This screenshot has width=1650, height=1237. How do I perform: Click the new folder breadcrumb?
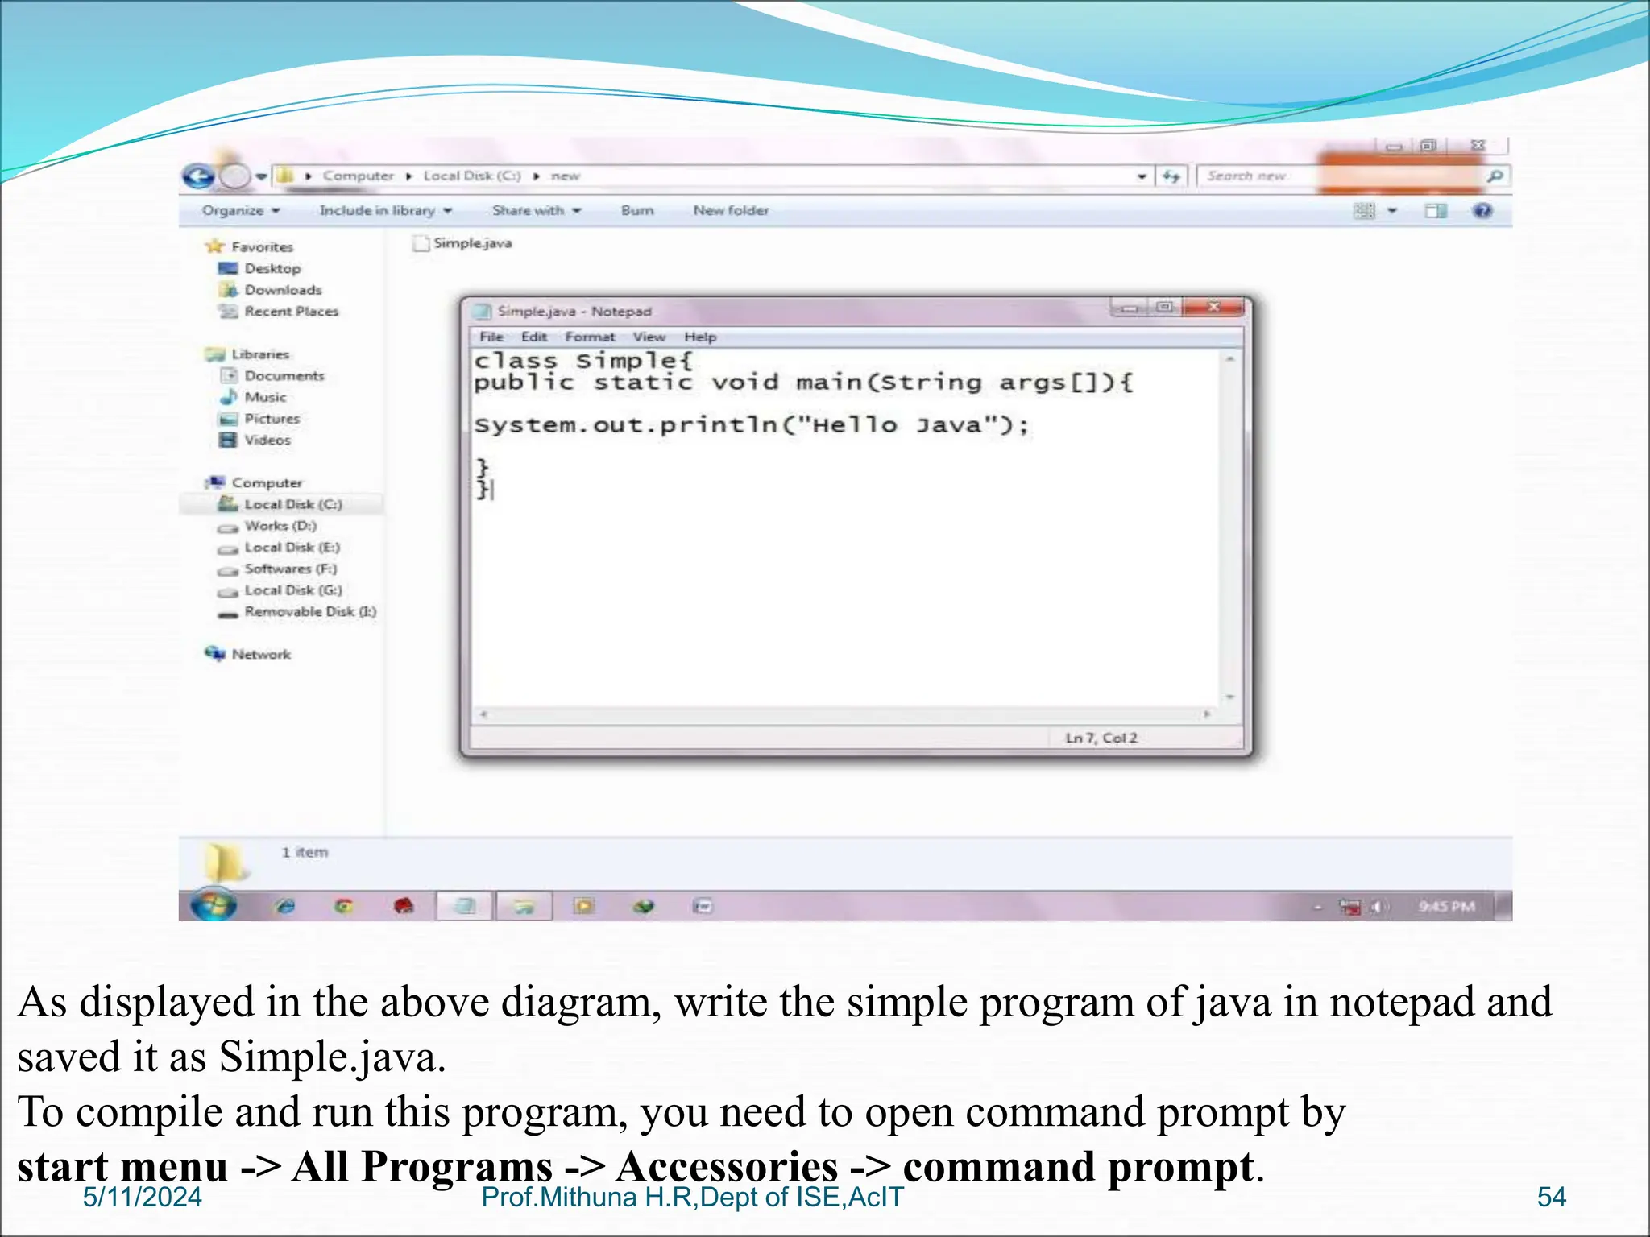[566, 176]
